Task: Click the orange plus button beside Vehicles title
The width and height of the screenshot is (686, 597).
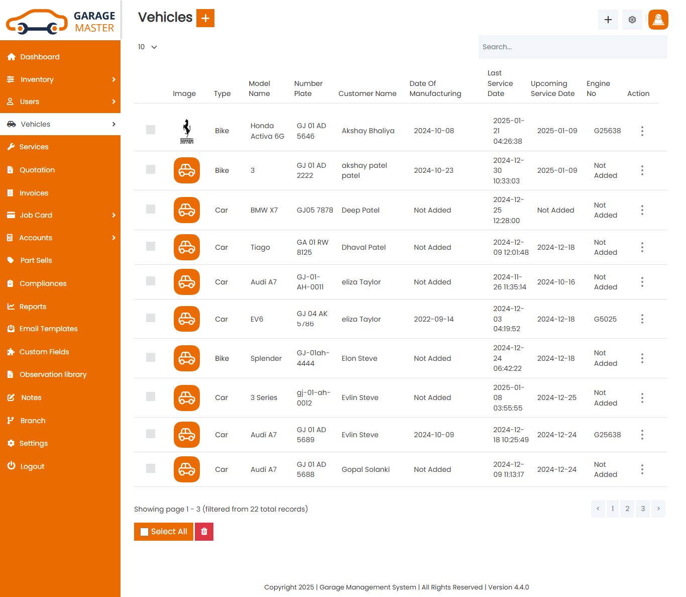Action: pyautogui.click(x=205, y=18)
